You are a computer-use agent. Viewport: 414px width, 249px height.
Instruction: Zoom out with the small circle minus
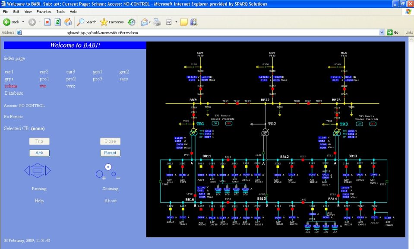(x=114, y=174)
